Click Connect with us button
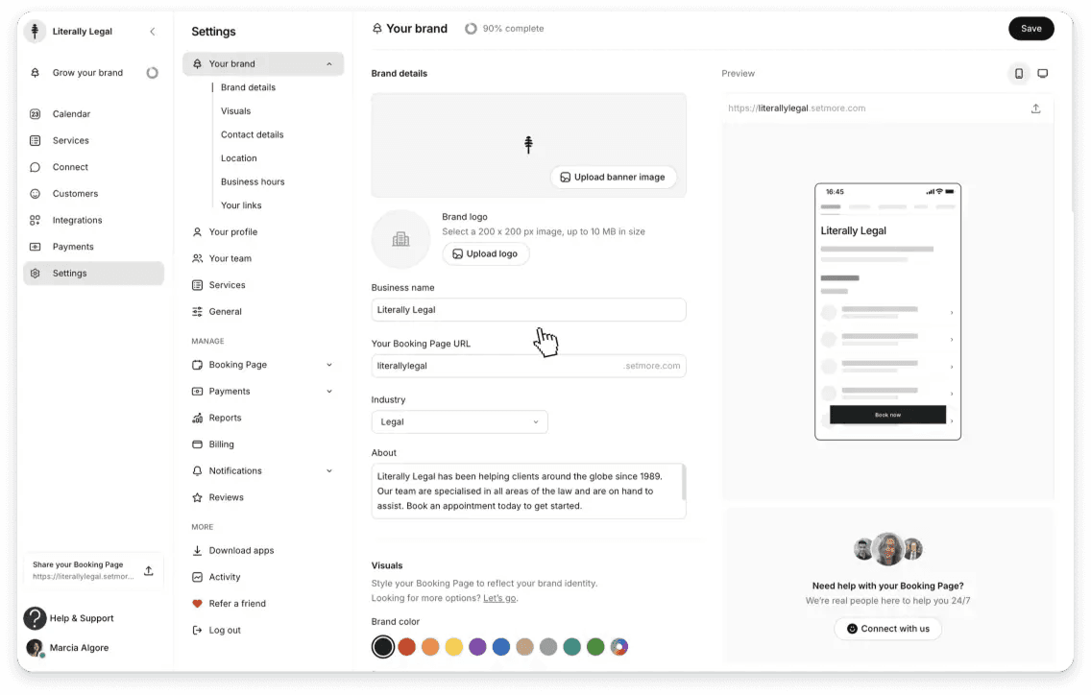 pos(887,629)
